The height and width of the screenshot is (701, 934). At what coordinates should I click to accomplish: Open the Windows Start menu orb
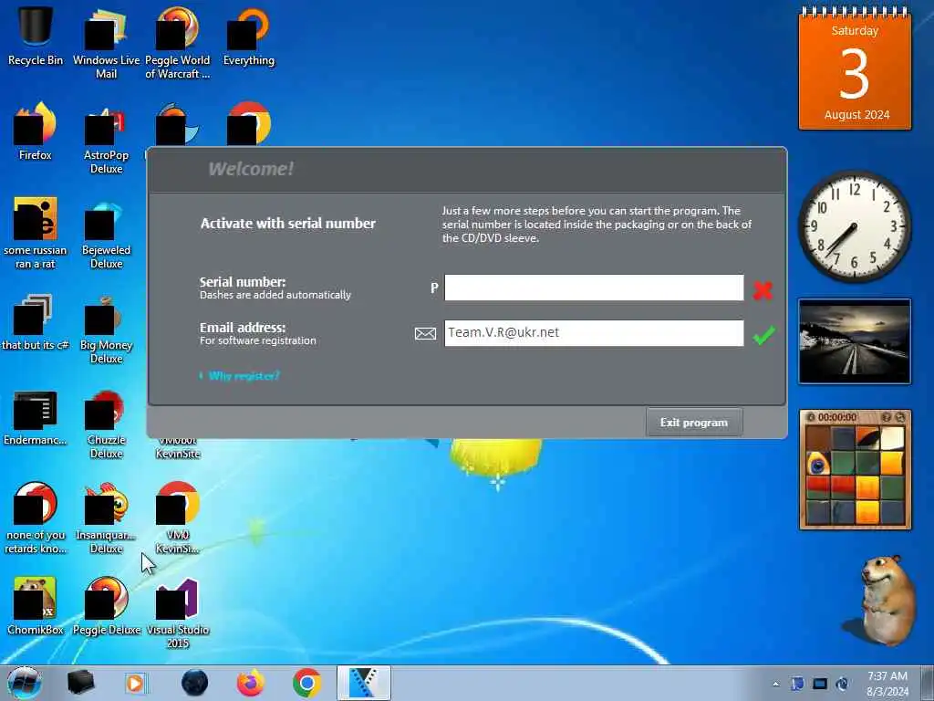[x=24, y=683]
